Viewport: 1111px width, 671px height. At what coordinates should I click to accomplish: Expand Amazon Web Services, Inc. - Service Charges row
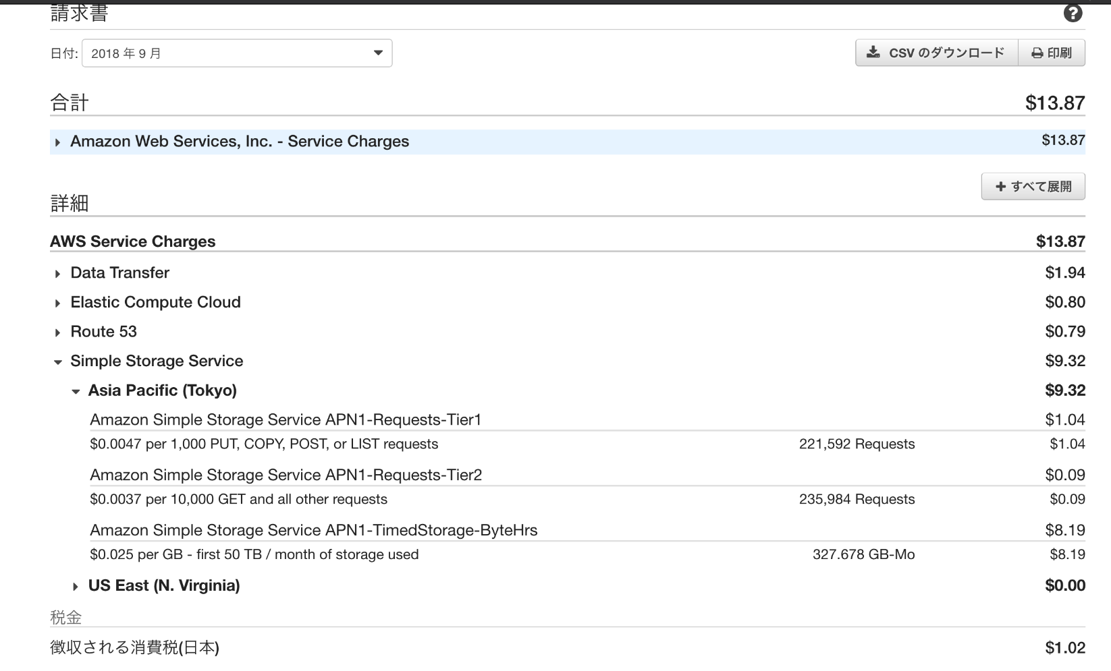tap(57, 142)
